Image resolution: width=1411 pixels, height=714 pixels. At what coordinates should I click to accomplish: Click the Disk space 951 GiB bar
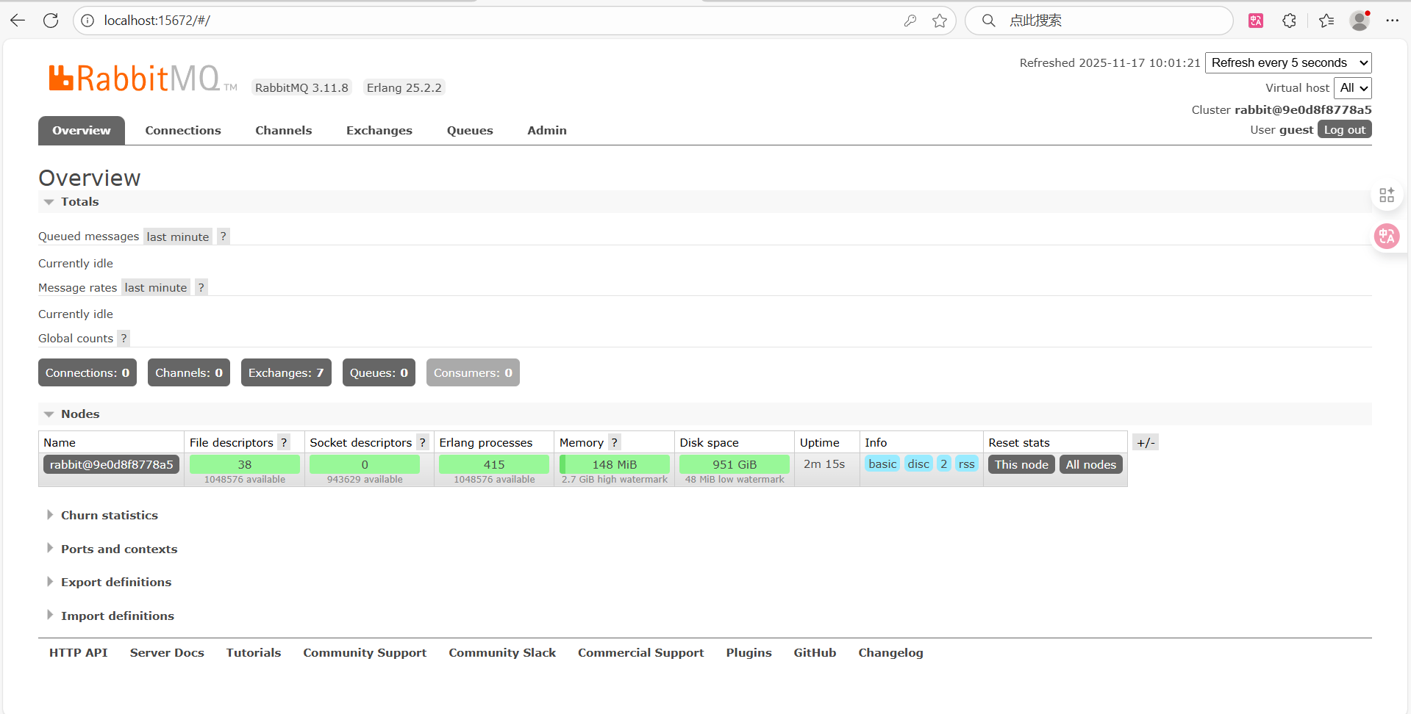pyautogui.click(x=735, y=464)
